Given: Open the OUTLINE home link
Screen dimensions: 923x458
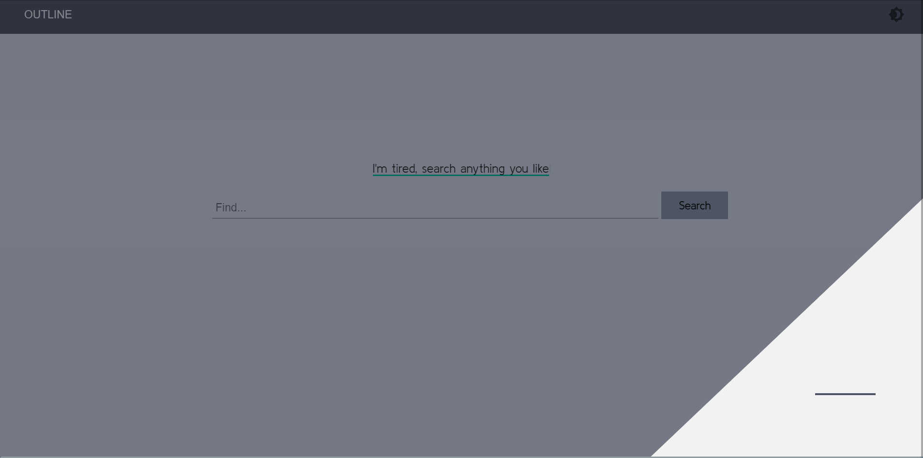Looking at the screenshot, I should pyautogui.click(x=48, y=15).
